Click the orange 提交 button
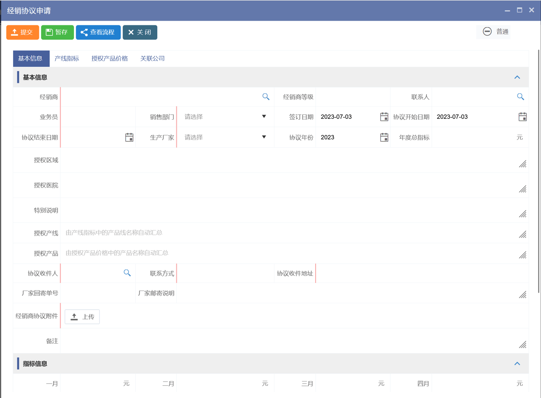The width and height of the screenshot is (541, 398). tap(22, 32)
